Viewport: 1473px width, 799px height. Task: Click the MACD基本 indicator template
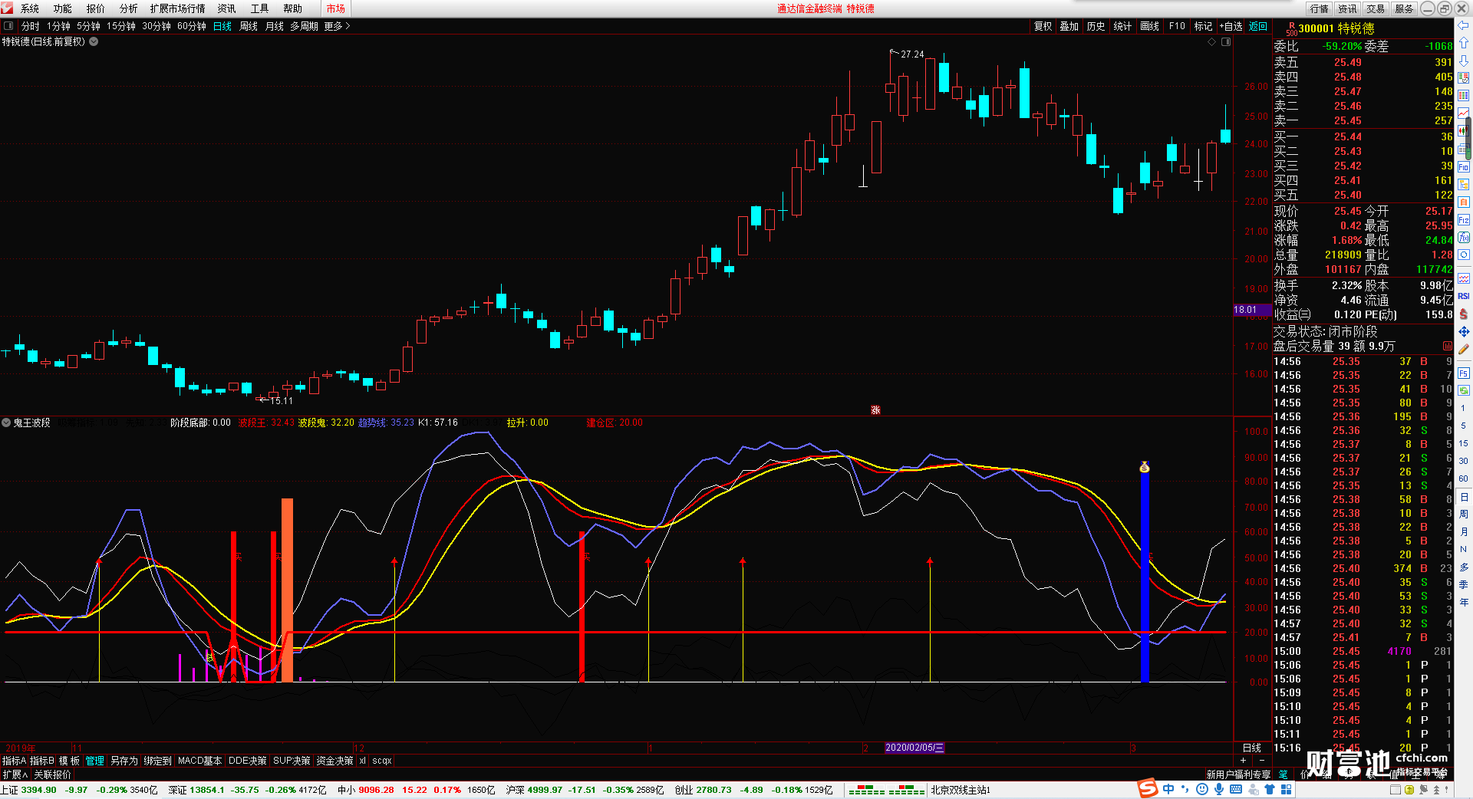[199, 761]
